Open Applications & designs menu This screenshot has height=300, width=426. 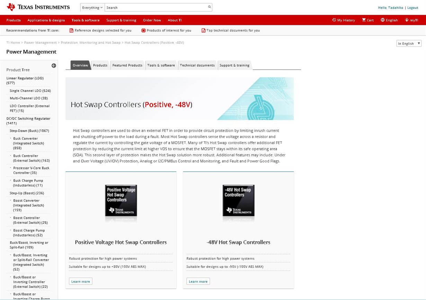click(x=46, y=20)
